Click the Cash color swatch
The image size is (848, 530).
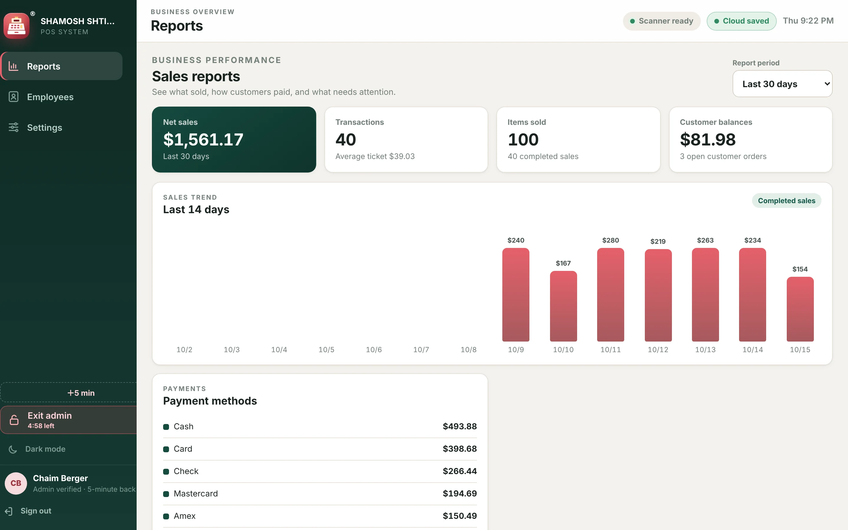pos(166,427)
